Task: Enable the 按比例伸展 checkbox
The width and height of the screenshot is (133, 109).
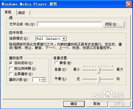Action: click(x=11, y=69)
